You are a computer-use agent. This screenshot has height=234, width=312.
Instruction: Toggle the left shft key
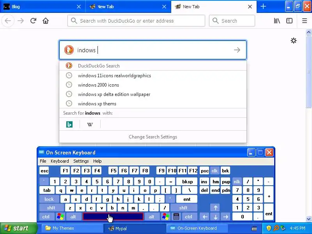[51, 208]
